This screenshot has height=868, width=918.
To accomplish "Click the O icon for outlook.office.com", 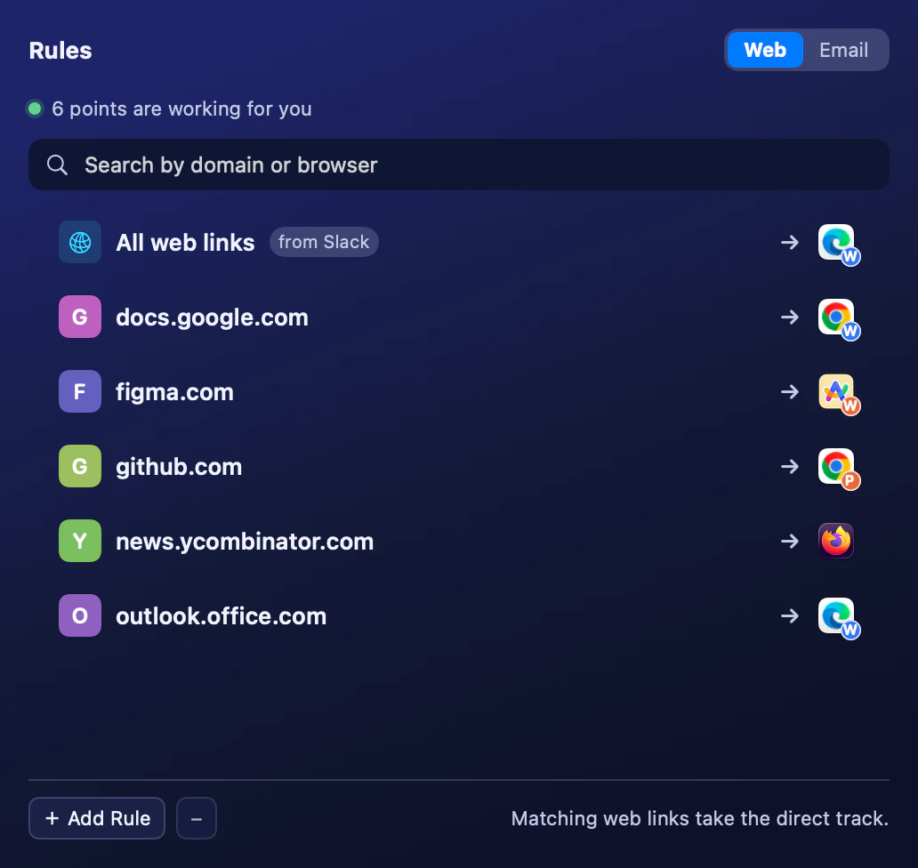I will [x=80, y=615].
